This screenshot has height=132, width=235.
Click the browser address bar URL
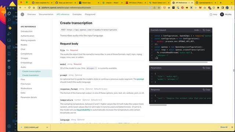pyautogui.click(x=66, y=8)
